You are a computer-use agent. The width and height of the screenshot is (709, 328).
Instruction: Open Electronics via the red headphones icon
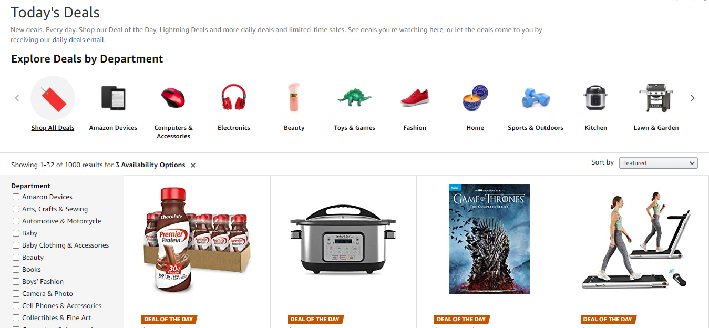pos(233,98)
